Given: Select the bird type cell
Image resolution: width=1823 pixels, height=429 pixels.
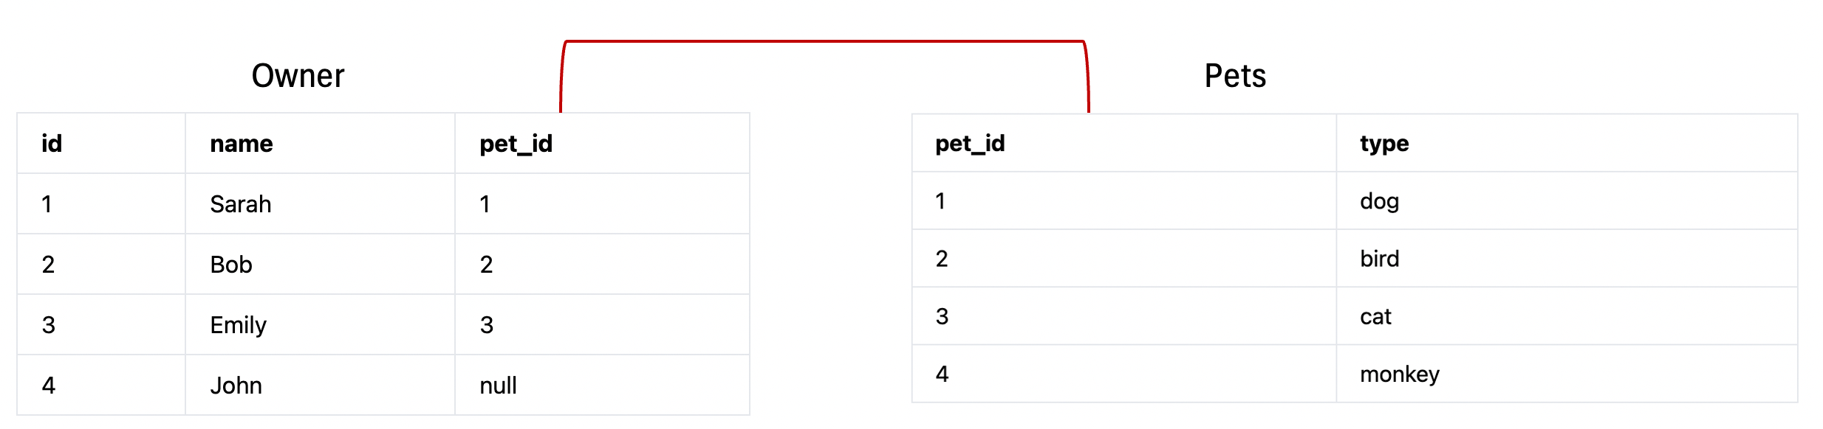Looking at the screenshot, I should pyautogui.click(x=1567, y=259).
